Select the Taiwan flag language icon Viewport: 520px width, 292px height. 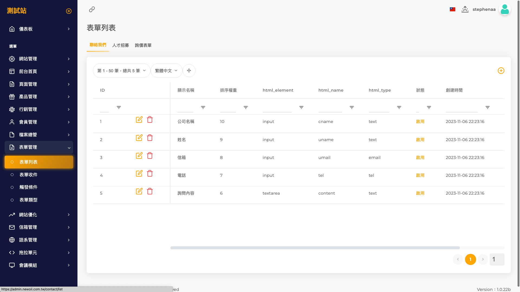tap(452, 9)
